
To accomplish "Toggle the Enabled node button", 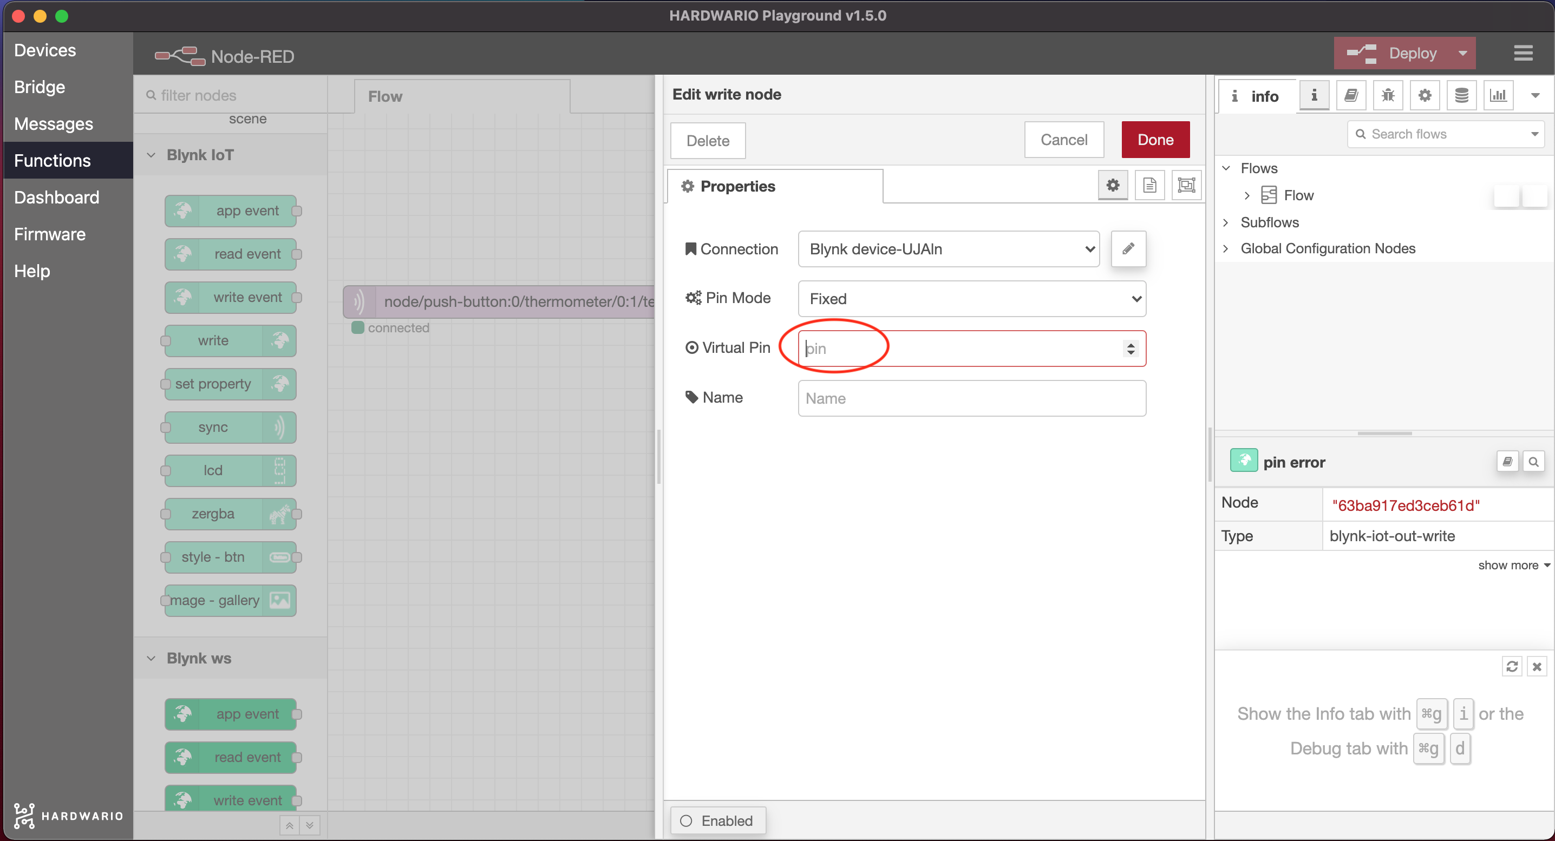I will point(718,820).
